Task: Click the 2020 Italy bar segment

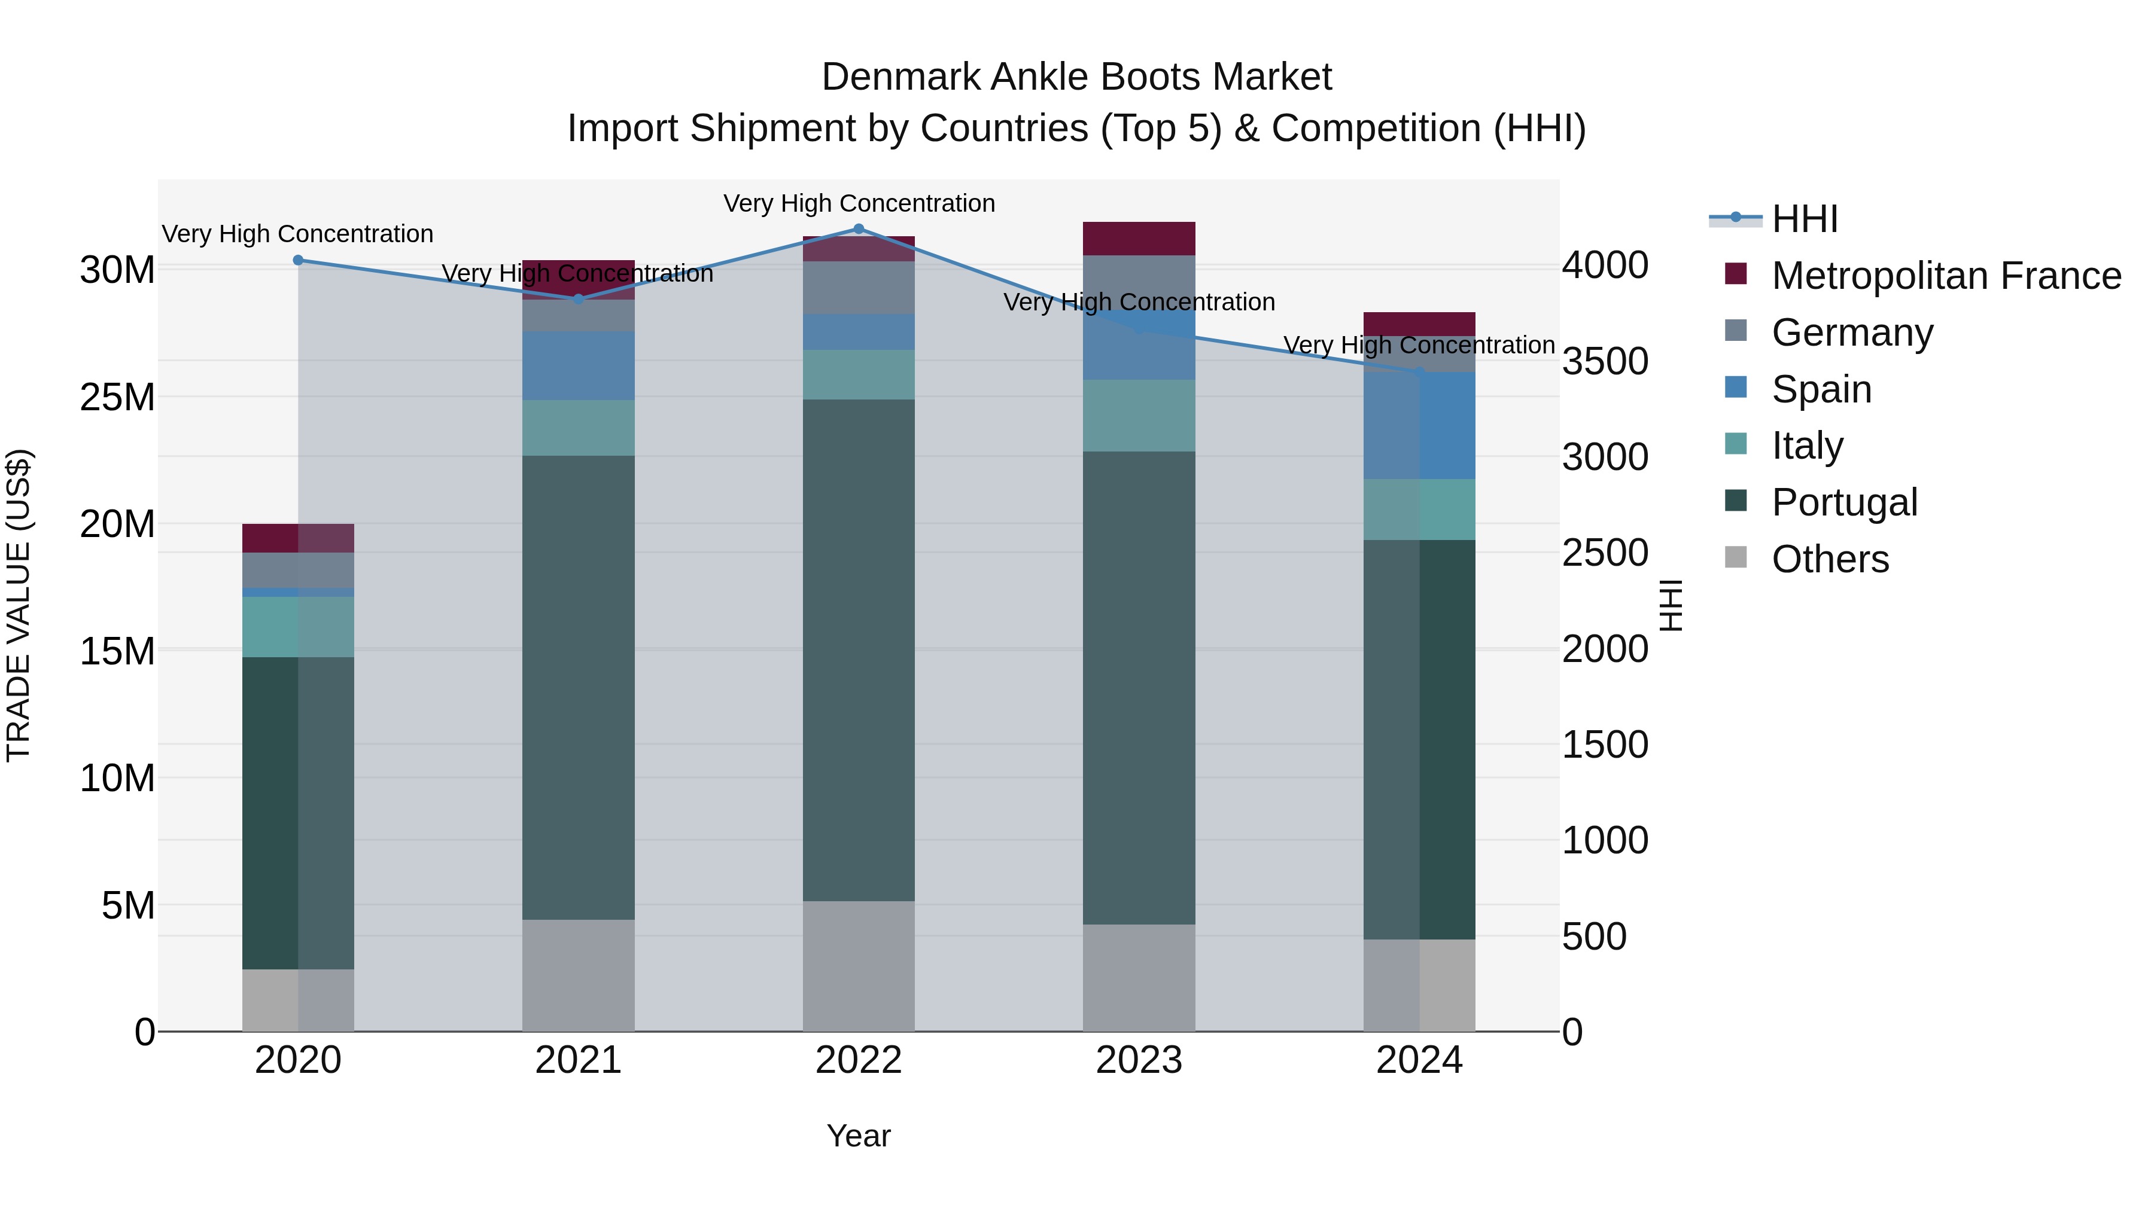Action: pyautogui.click(x=299, y=627)
